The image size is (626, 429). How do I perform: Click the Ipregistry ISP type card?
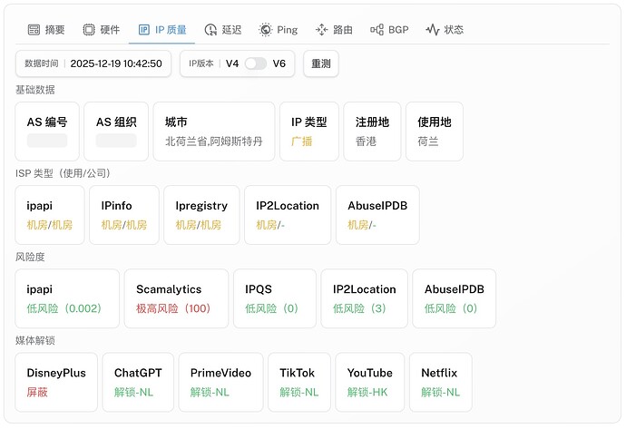(201, 215)
